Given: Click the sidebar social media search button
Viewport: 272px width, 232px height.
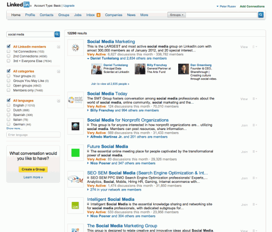Looking at the screenshot, I should (57, 34).
